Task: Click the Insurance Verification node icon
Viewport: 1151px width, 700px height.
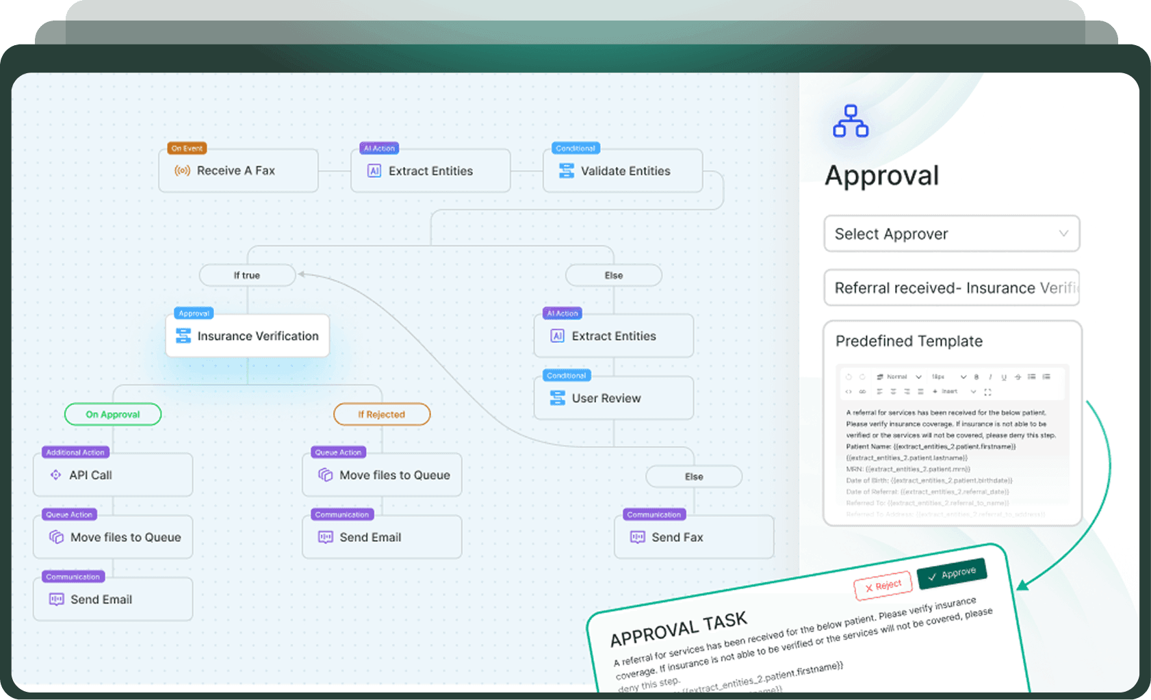Action: 183,336
